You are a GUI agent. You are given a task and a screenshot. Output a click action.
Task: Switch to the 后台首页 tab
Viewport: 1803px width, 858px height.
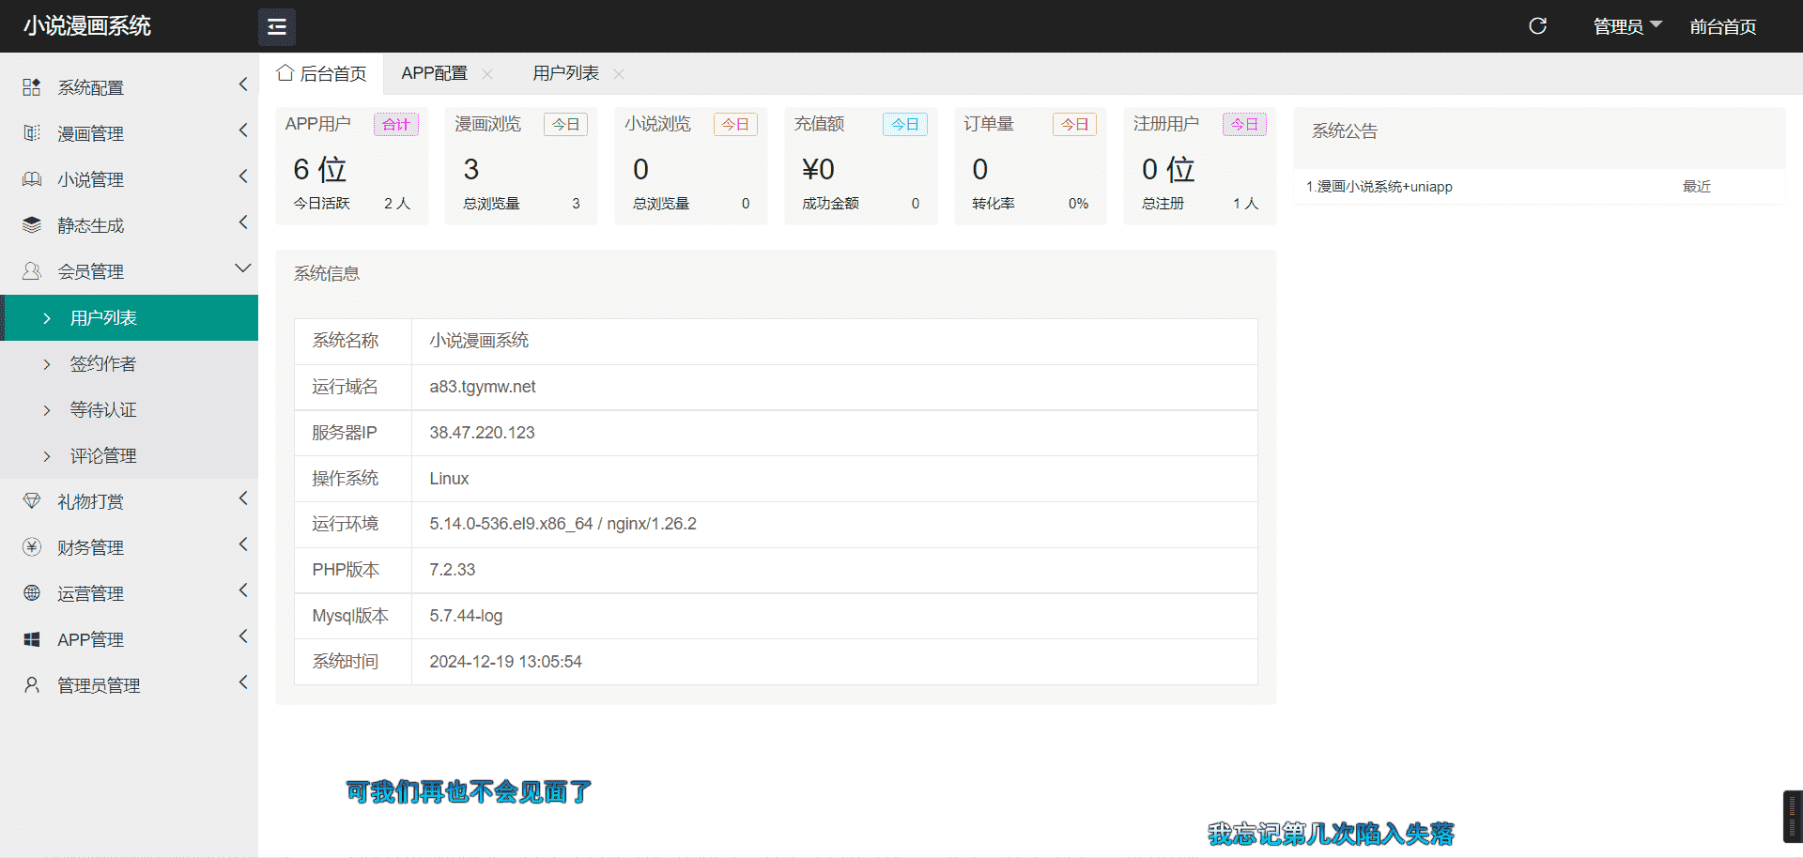point(322,73)
